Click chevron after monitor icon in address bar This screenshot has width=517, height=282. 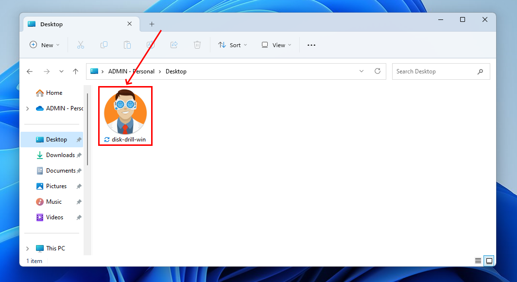tap(103, 71)
